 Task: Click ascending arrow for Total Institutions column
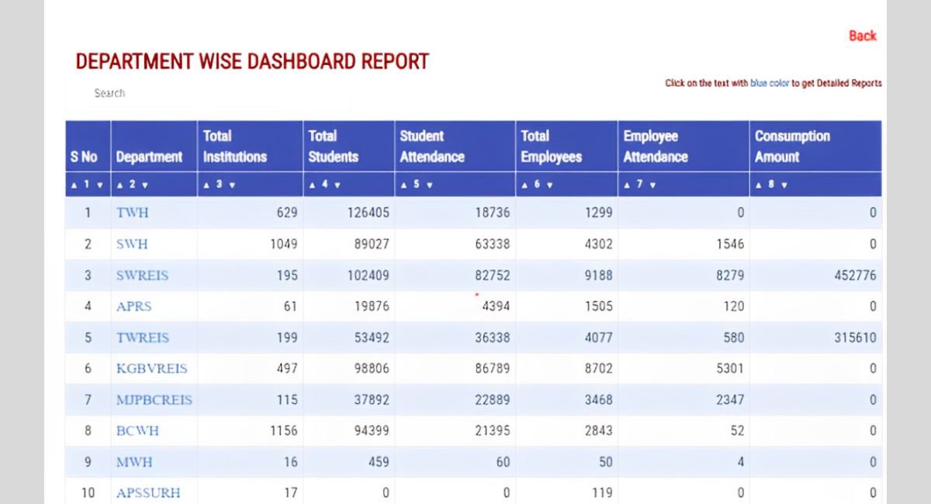coord(207,185)
